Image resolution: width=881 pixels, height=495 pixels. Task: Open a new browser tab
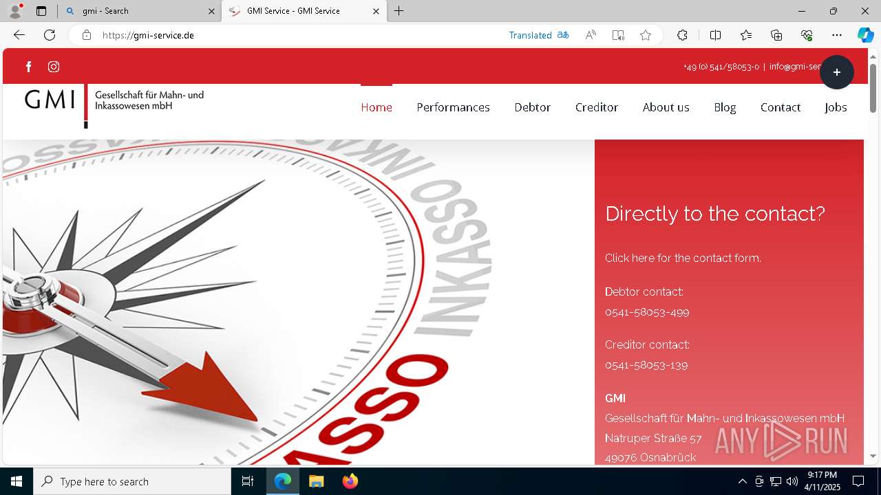pos(399,11)
